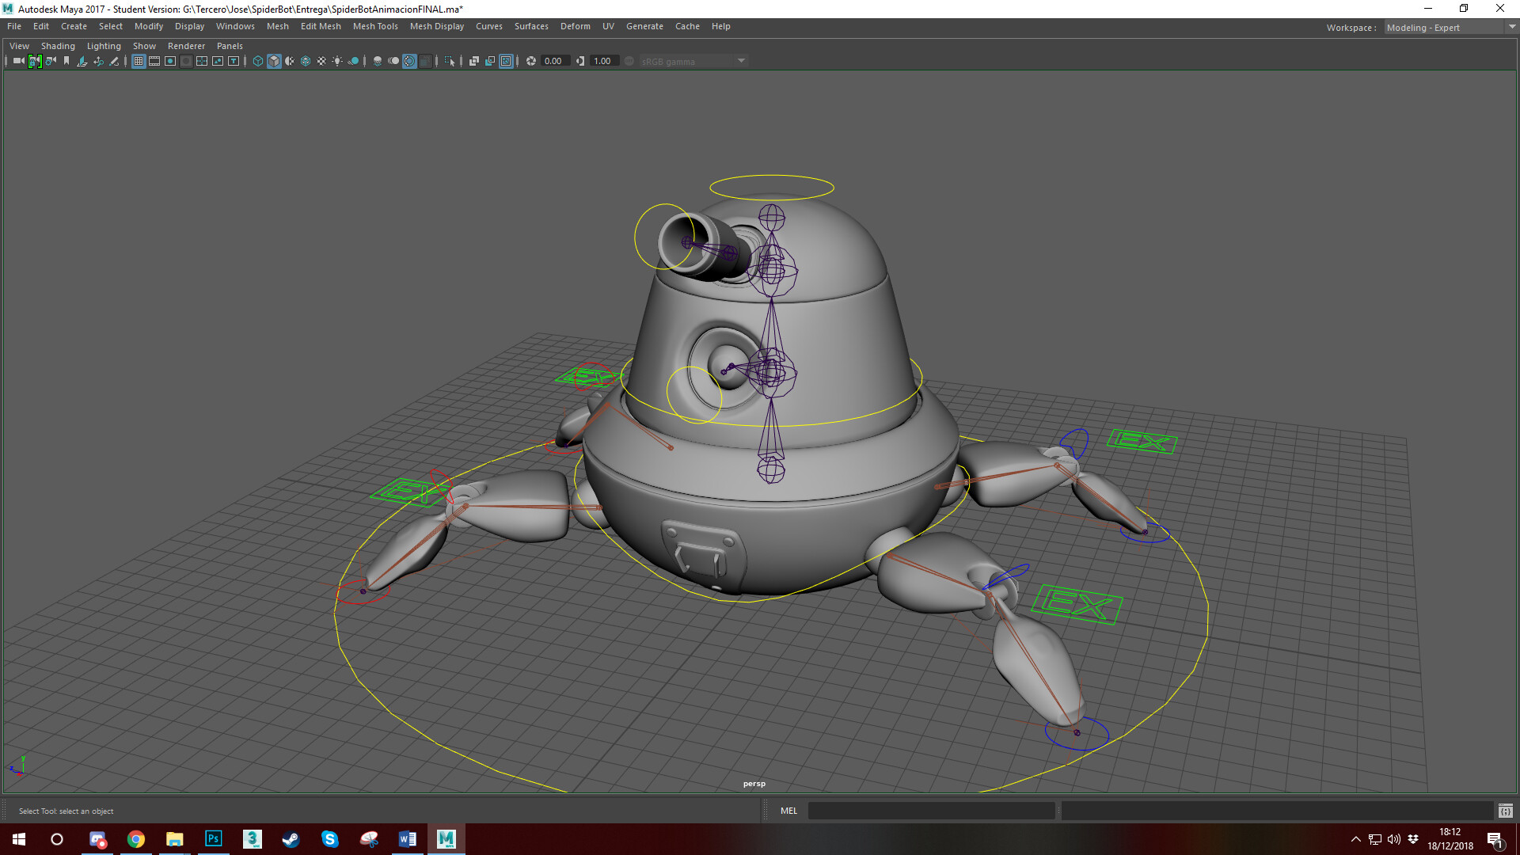The width and height of the screenshot is (1520, 855).
Task: Expand the View control dropdown list
Action: coord(18,45)
